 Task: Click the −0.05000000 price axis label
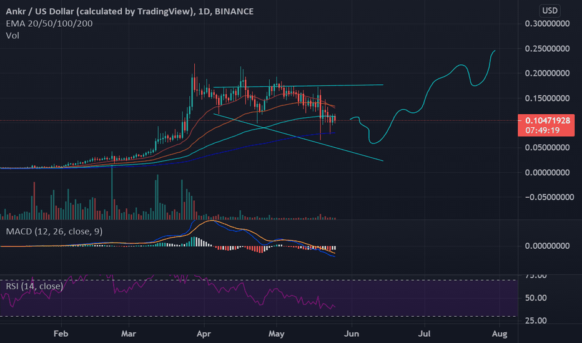tap(550, 197)
